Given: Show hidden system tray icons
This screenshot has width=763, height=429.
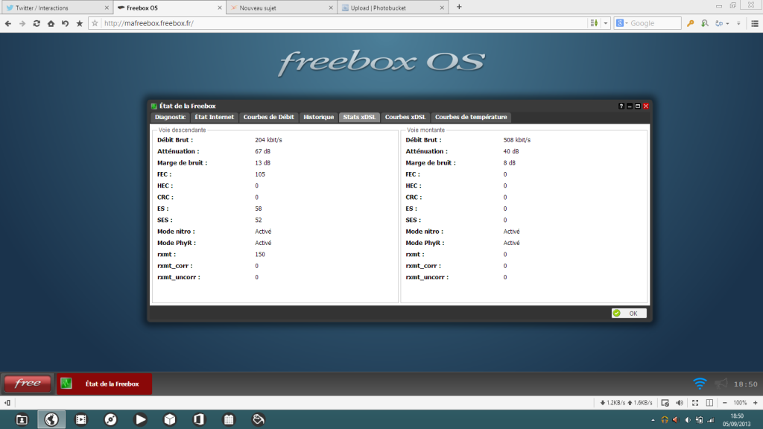Looking at the screenshot, I should pos(653,420).
